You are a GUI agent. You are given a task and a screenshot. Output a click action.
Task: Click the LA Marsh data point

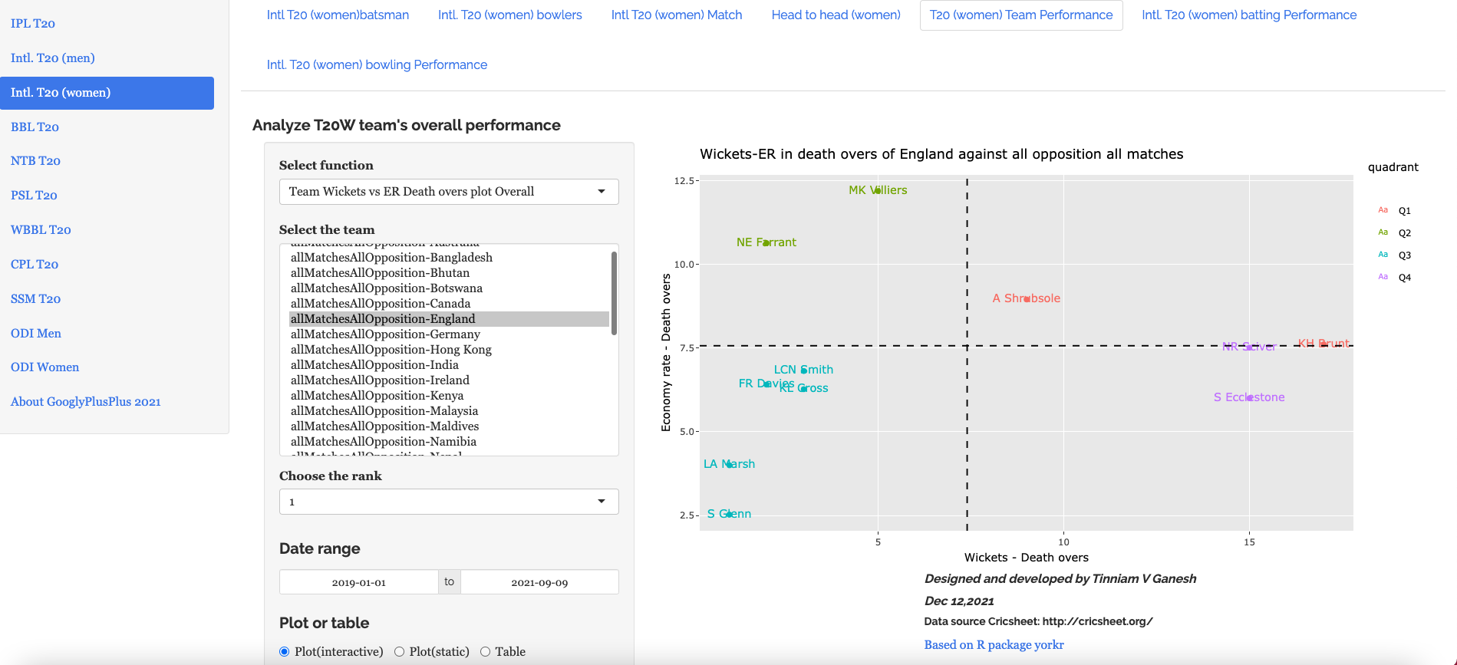[729, 464]
